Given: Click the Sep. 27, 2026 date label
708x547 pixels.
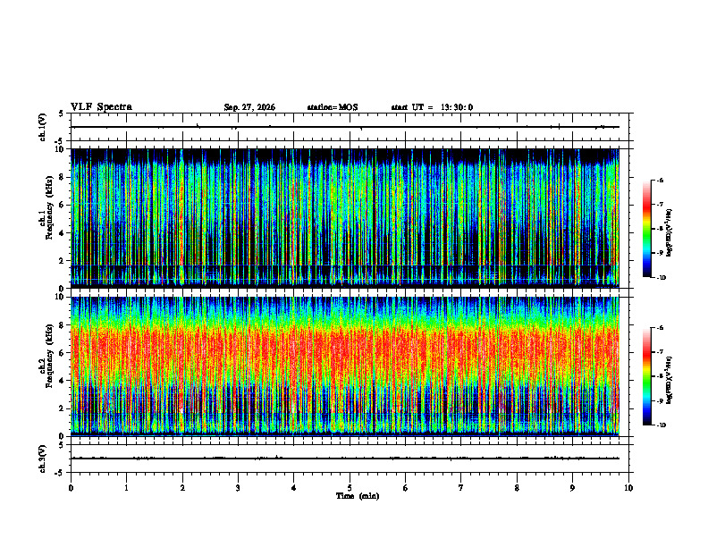Looking at the screenshot, I should click(x=249, y=107).
